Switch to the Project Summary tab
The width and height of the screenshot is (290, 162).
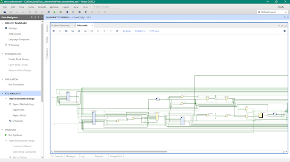[61, 26]
